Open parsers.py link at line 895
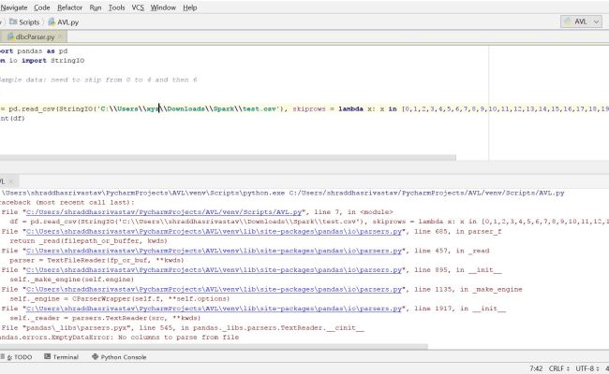The image size is (609, 374). click(214, 269)
